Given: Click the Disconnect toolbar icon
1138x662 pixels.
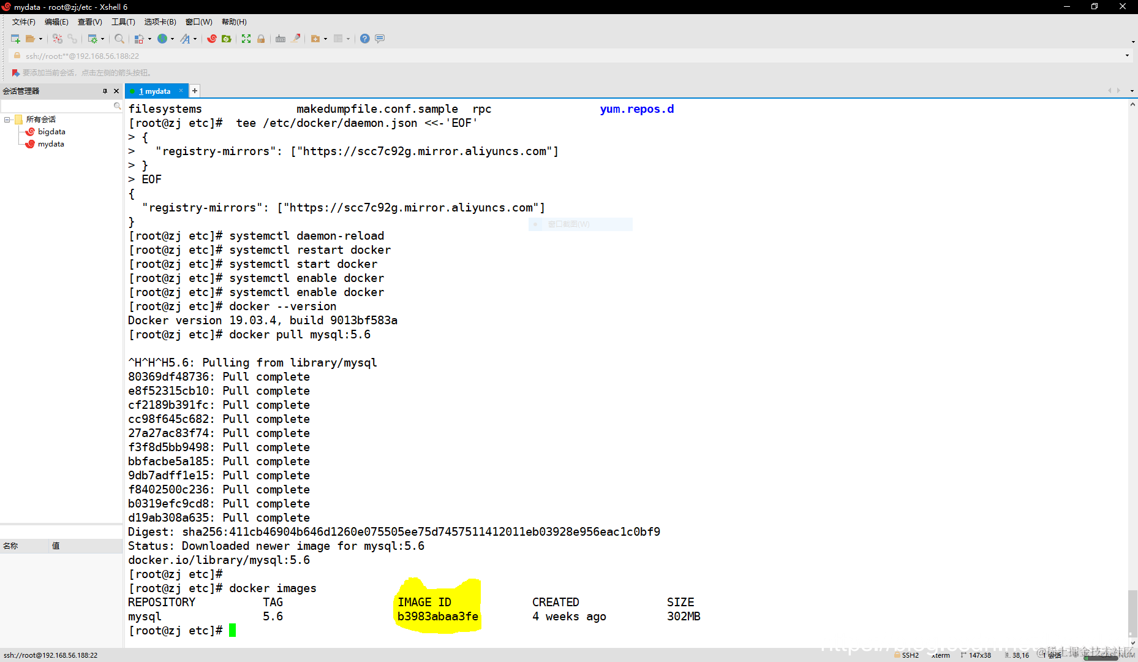Looking at the screenshot, I should (58, 39).
